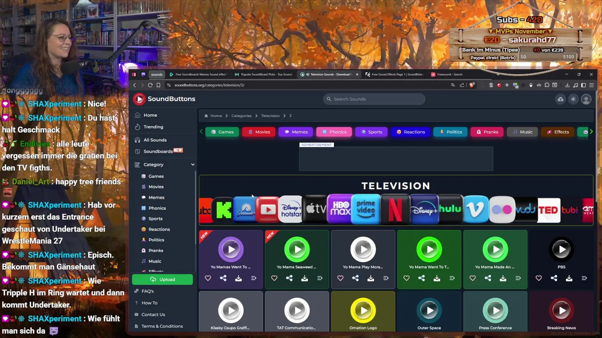The height and width of the screenshot is (338, 602).
Task: Play the PBS sound
Action: 562,249
